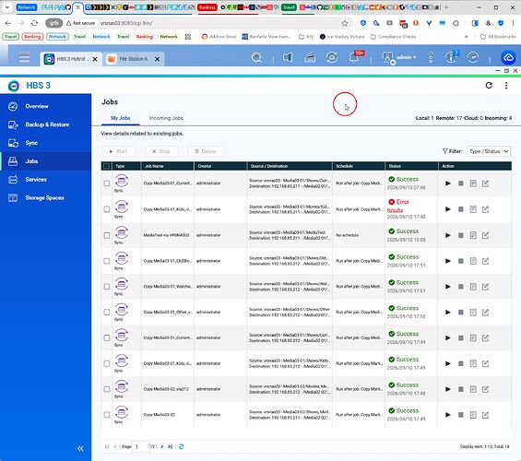Go to next page in jobs pagination
This screenshot has width=521, height=461.
coord(162,447)
